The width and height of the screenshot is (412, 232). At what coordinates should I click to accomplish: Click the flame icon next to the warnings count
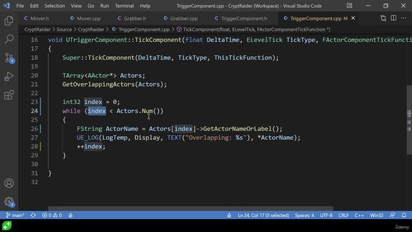[70, 215]
